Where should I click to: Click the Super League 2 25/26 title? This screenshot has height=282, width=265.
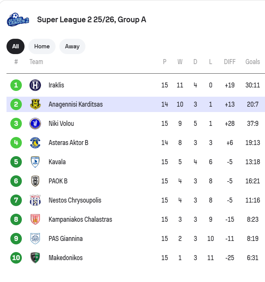pyautogui.click(x=92, y=20)
